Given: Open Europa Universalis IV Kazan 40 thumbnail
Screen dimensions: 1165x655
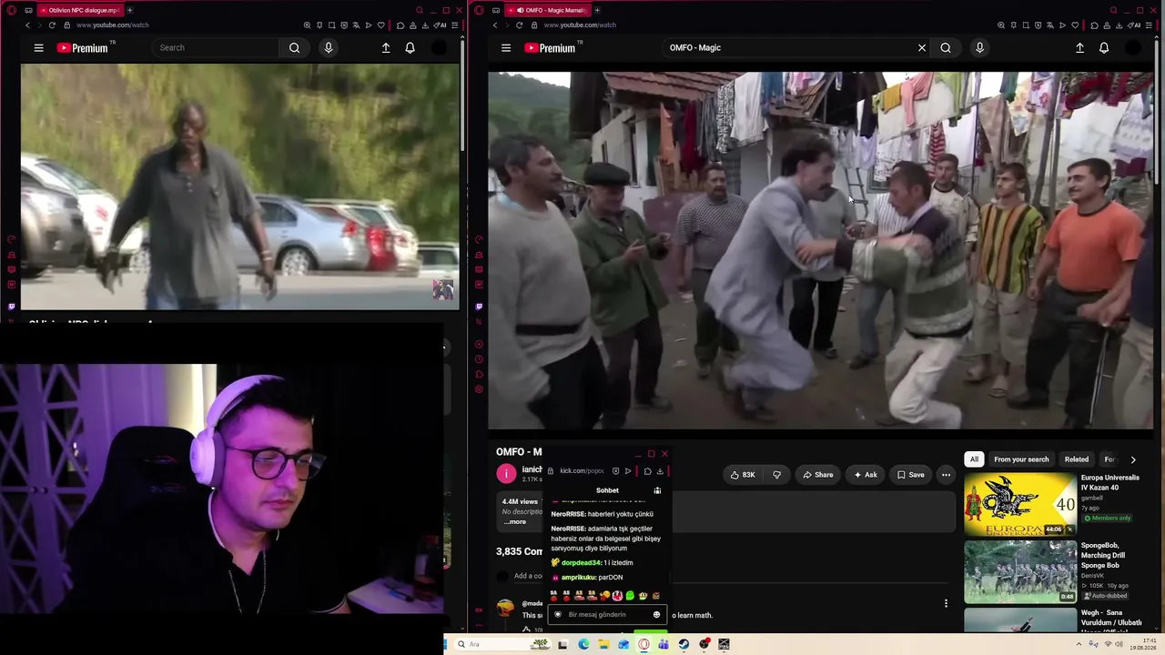Looking at the screenshot, I should [1020, 504].
